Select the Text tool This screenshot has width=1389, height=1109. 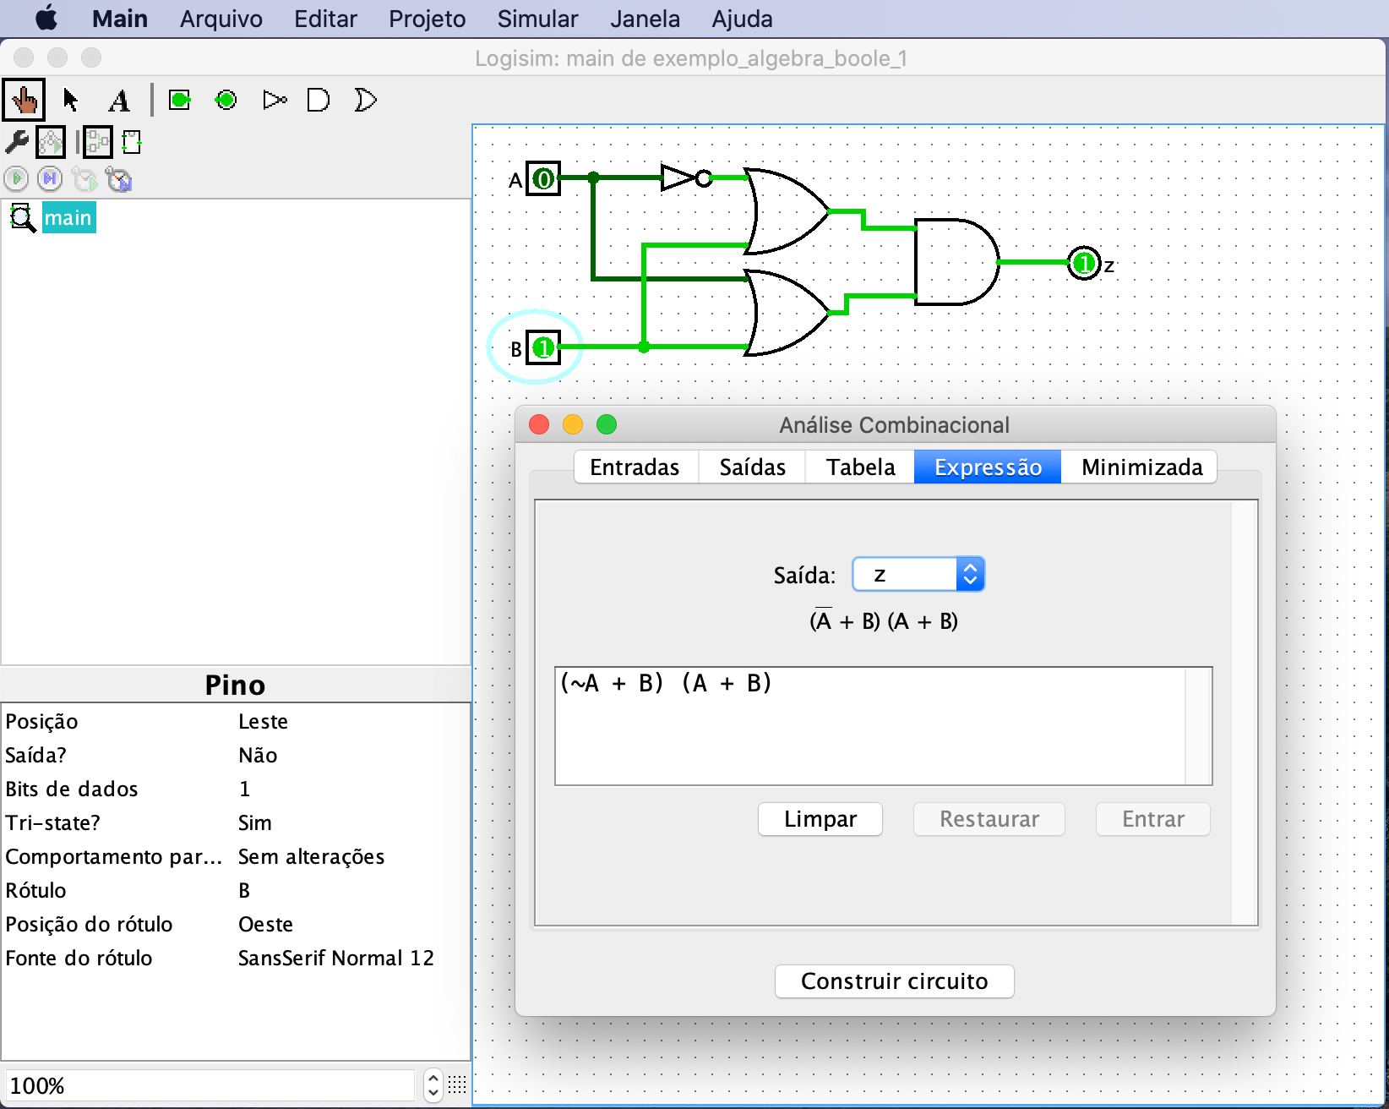pos(119,101)
